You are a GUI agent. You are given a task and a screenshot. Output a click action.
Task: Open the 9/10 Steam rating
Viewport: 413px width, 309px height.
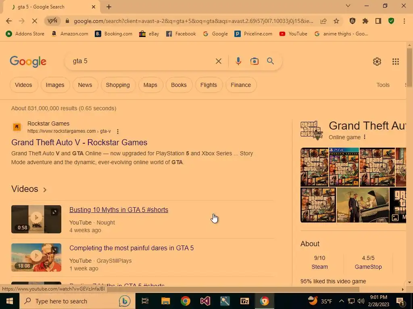319,262
